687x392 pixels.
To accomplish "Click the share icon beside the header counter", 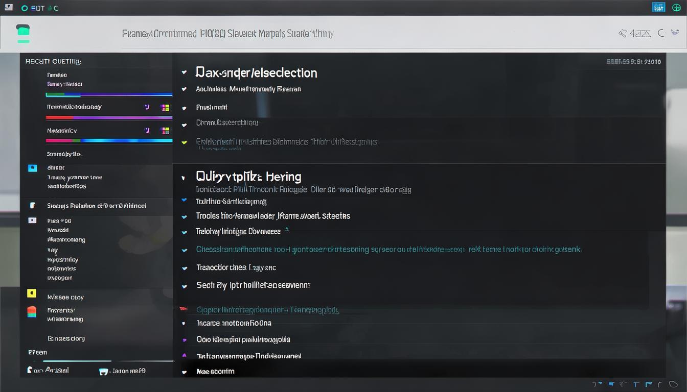I will tap(623, 34).
